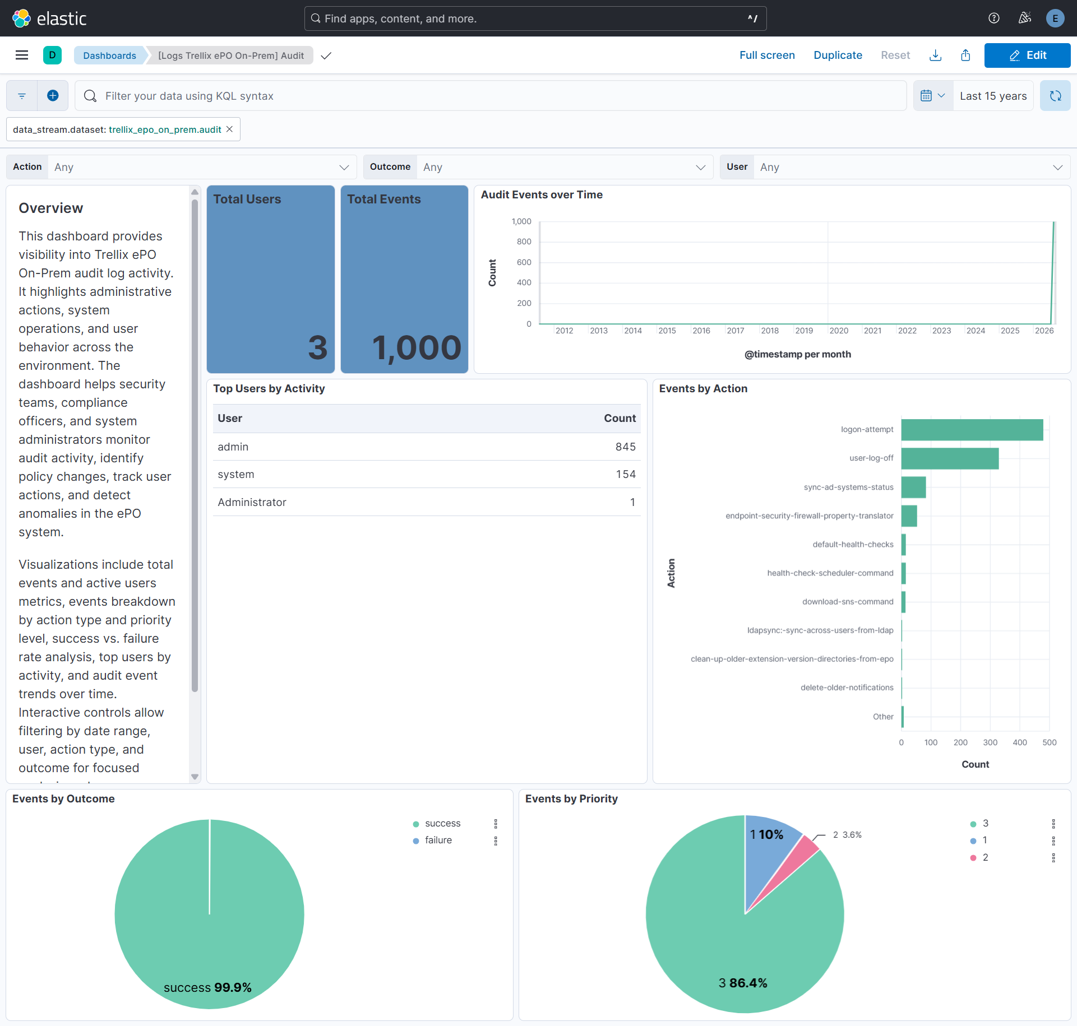1077x1026 pixels.
Task: Open the Last 15 years time picker
Action: click(x=993, y=96)
